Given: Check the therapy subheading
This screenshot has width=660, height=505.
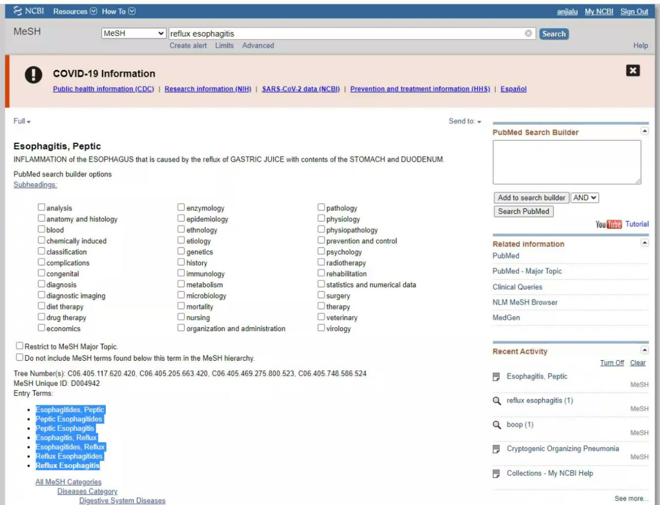Looking at the screenshot, I should pos(321,306).
